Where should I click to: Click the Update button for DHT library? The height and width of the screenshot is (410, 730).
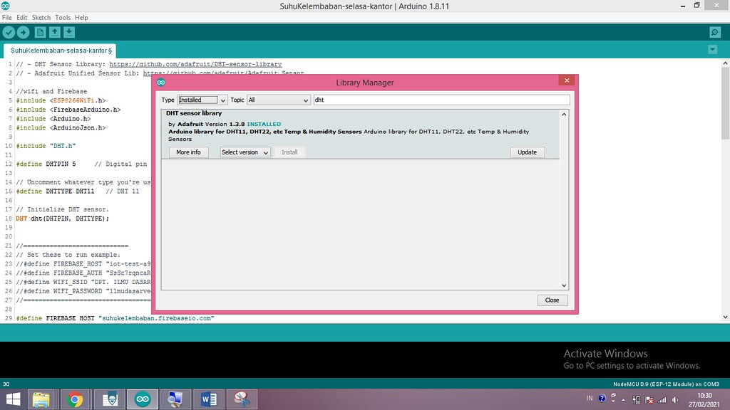pos(527,152)
